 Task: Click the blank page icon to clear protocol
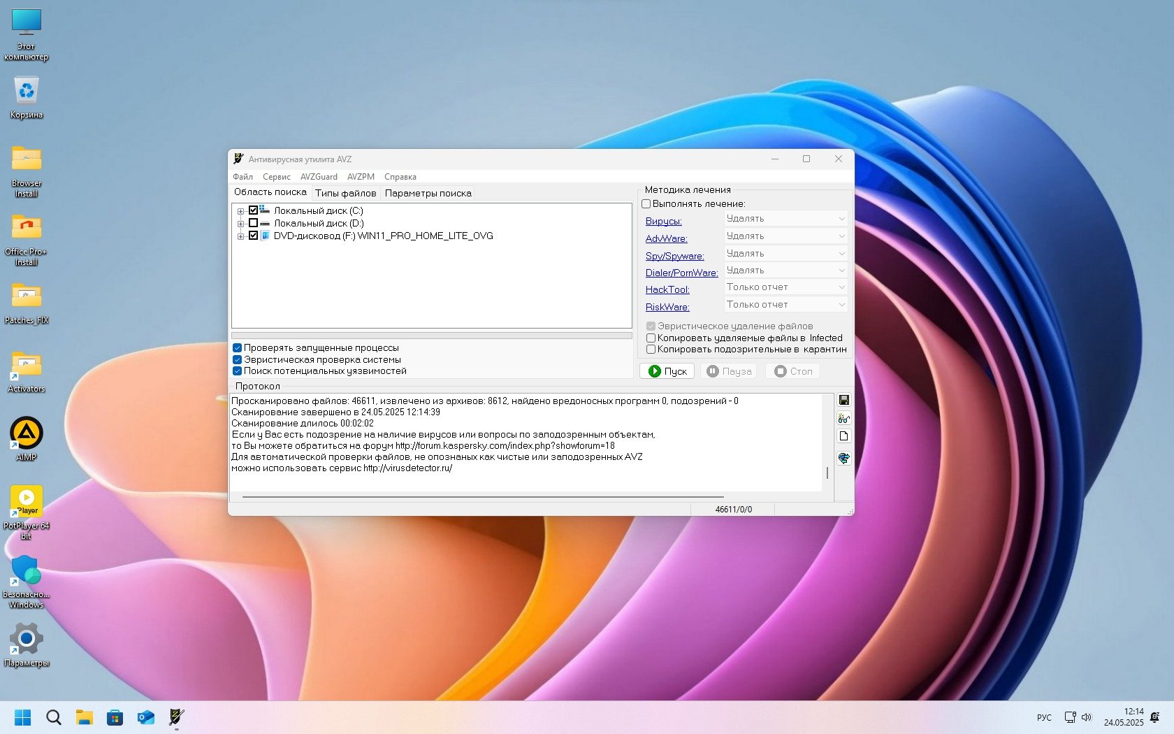pyautogui.click(x=843, y=436)
